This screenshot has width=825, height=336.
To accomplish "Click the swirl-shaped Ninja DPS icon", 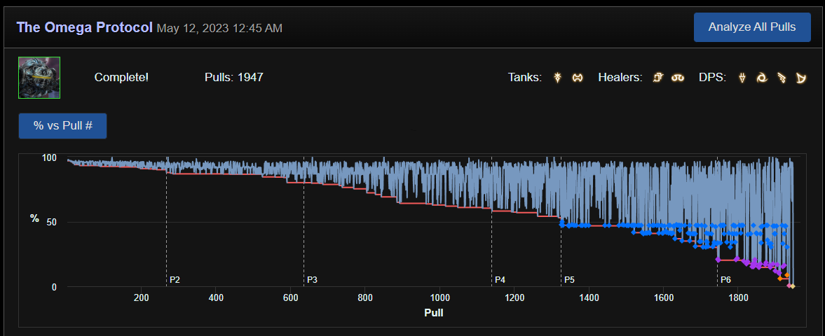I will [x=762, y=78].
